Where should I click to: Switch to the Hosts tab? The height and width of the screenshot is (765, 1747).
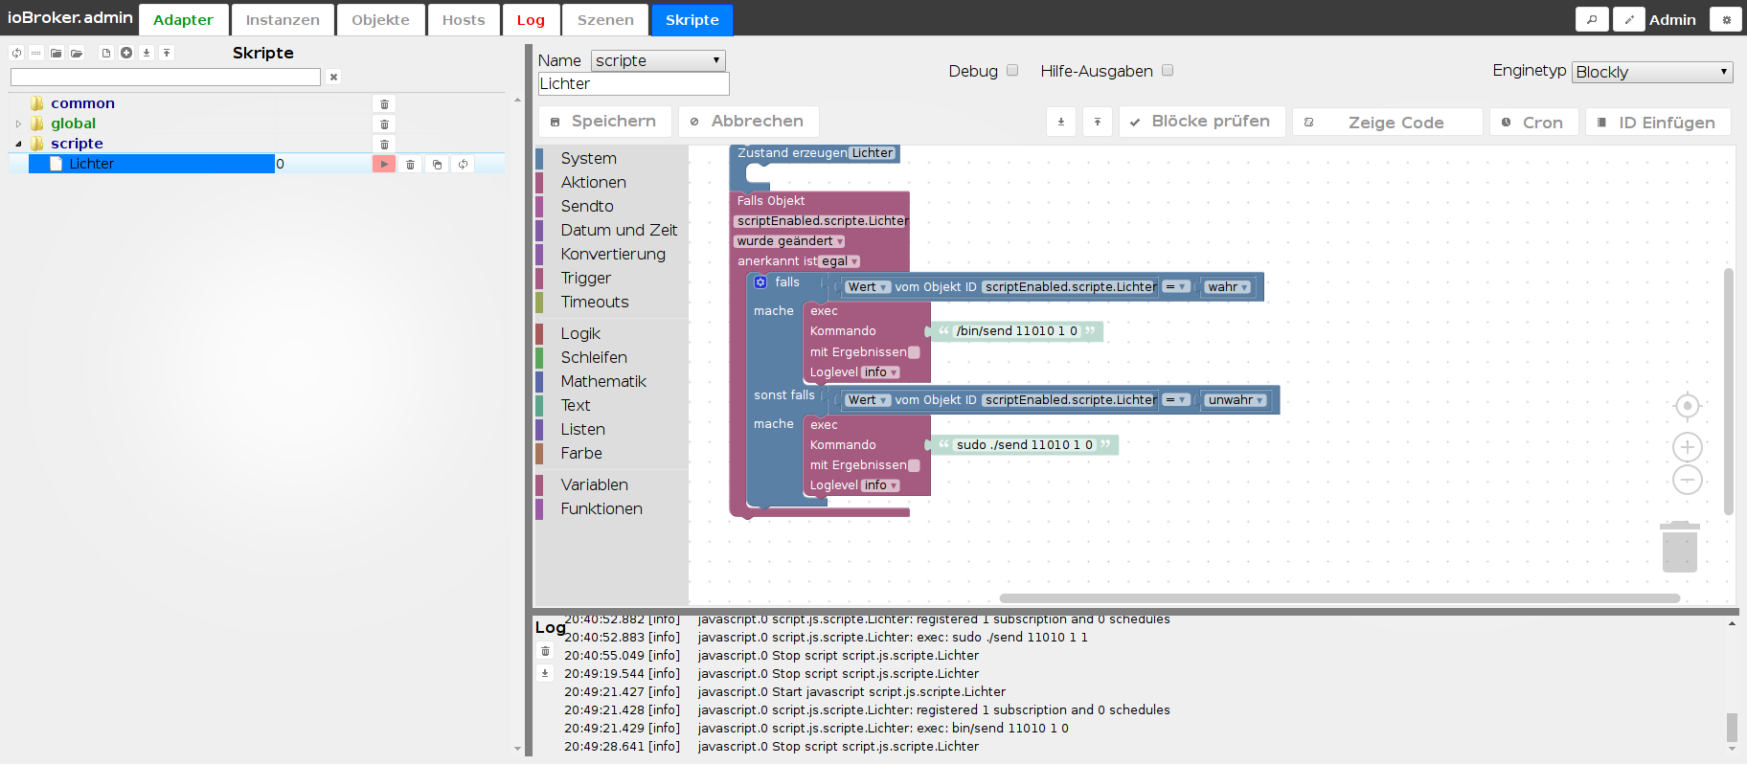464,19
